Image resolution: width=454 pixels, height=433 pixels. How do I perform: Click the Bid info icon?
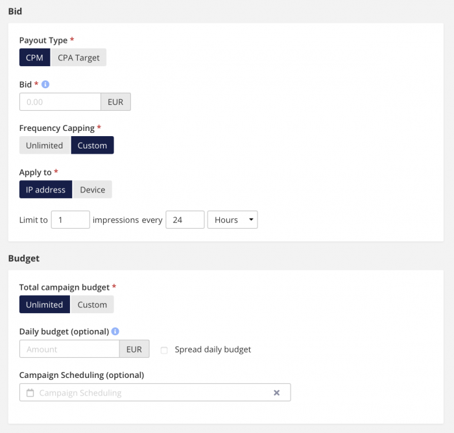click(x=45, y=84)
